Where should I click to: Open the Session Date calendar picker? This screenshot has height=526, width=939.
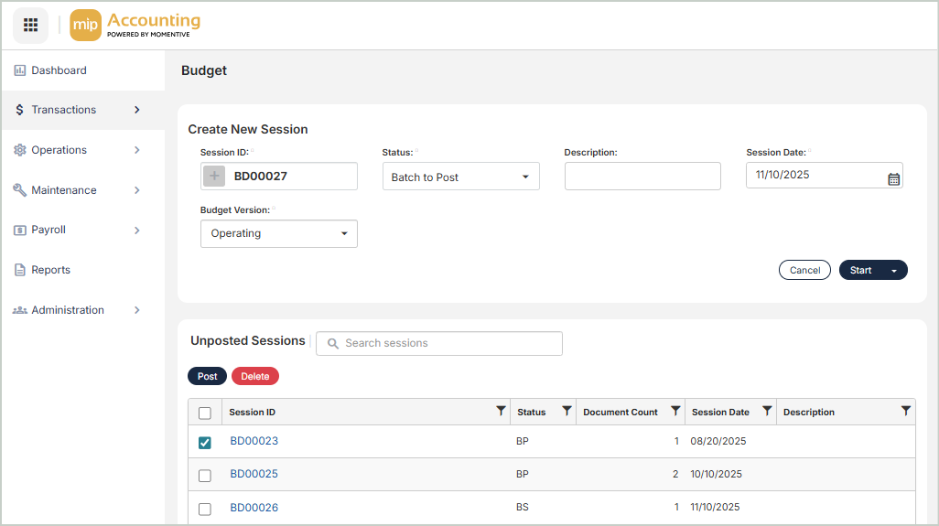tap(893, 178)
